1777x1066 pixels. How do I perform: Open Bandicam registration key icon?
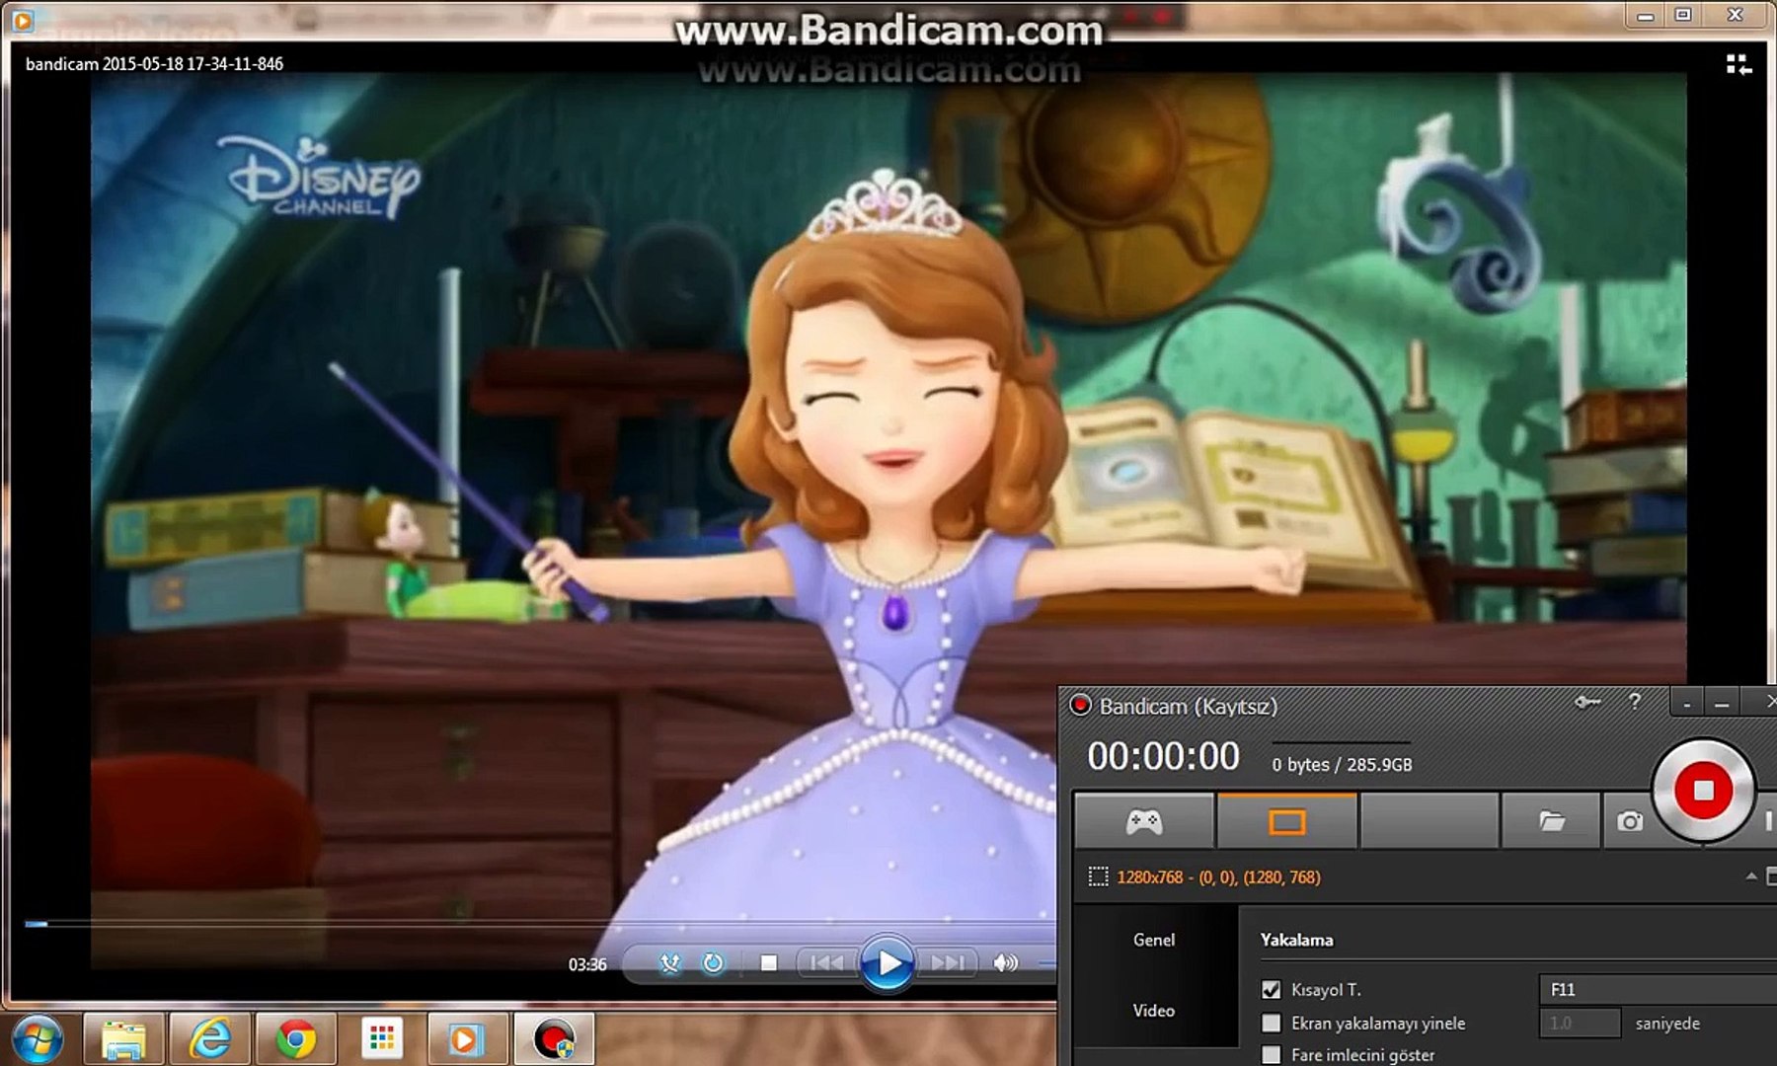tap(1587, 702)
